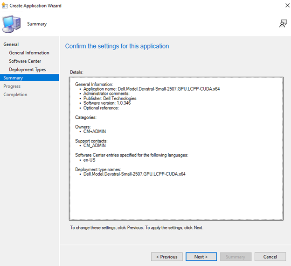Click the Software version: 1.0.346 line

coord(107,103)
